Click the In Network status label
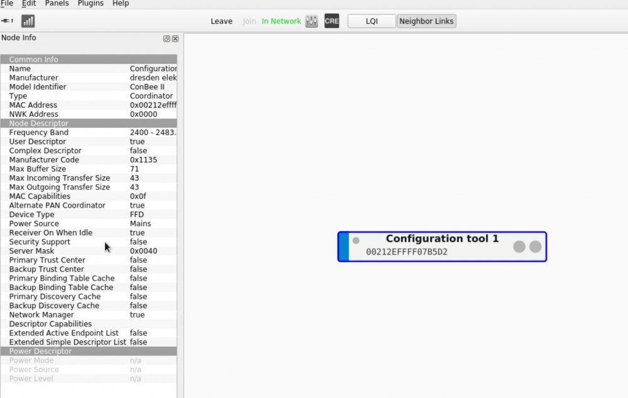The height and width of the screenshot is (398, 628). 281,21
